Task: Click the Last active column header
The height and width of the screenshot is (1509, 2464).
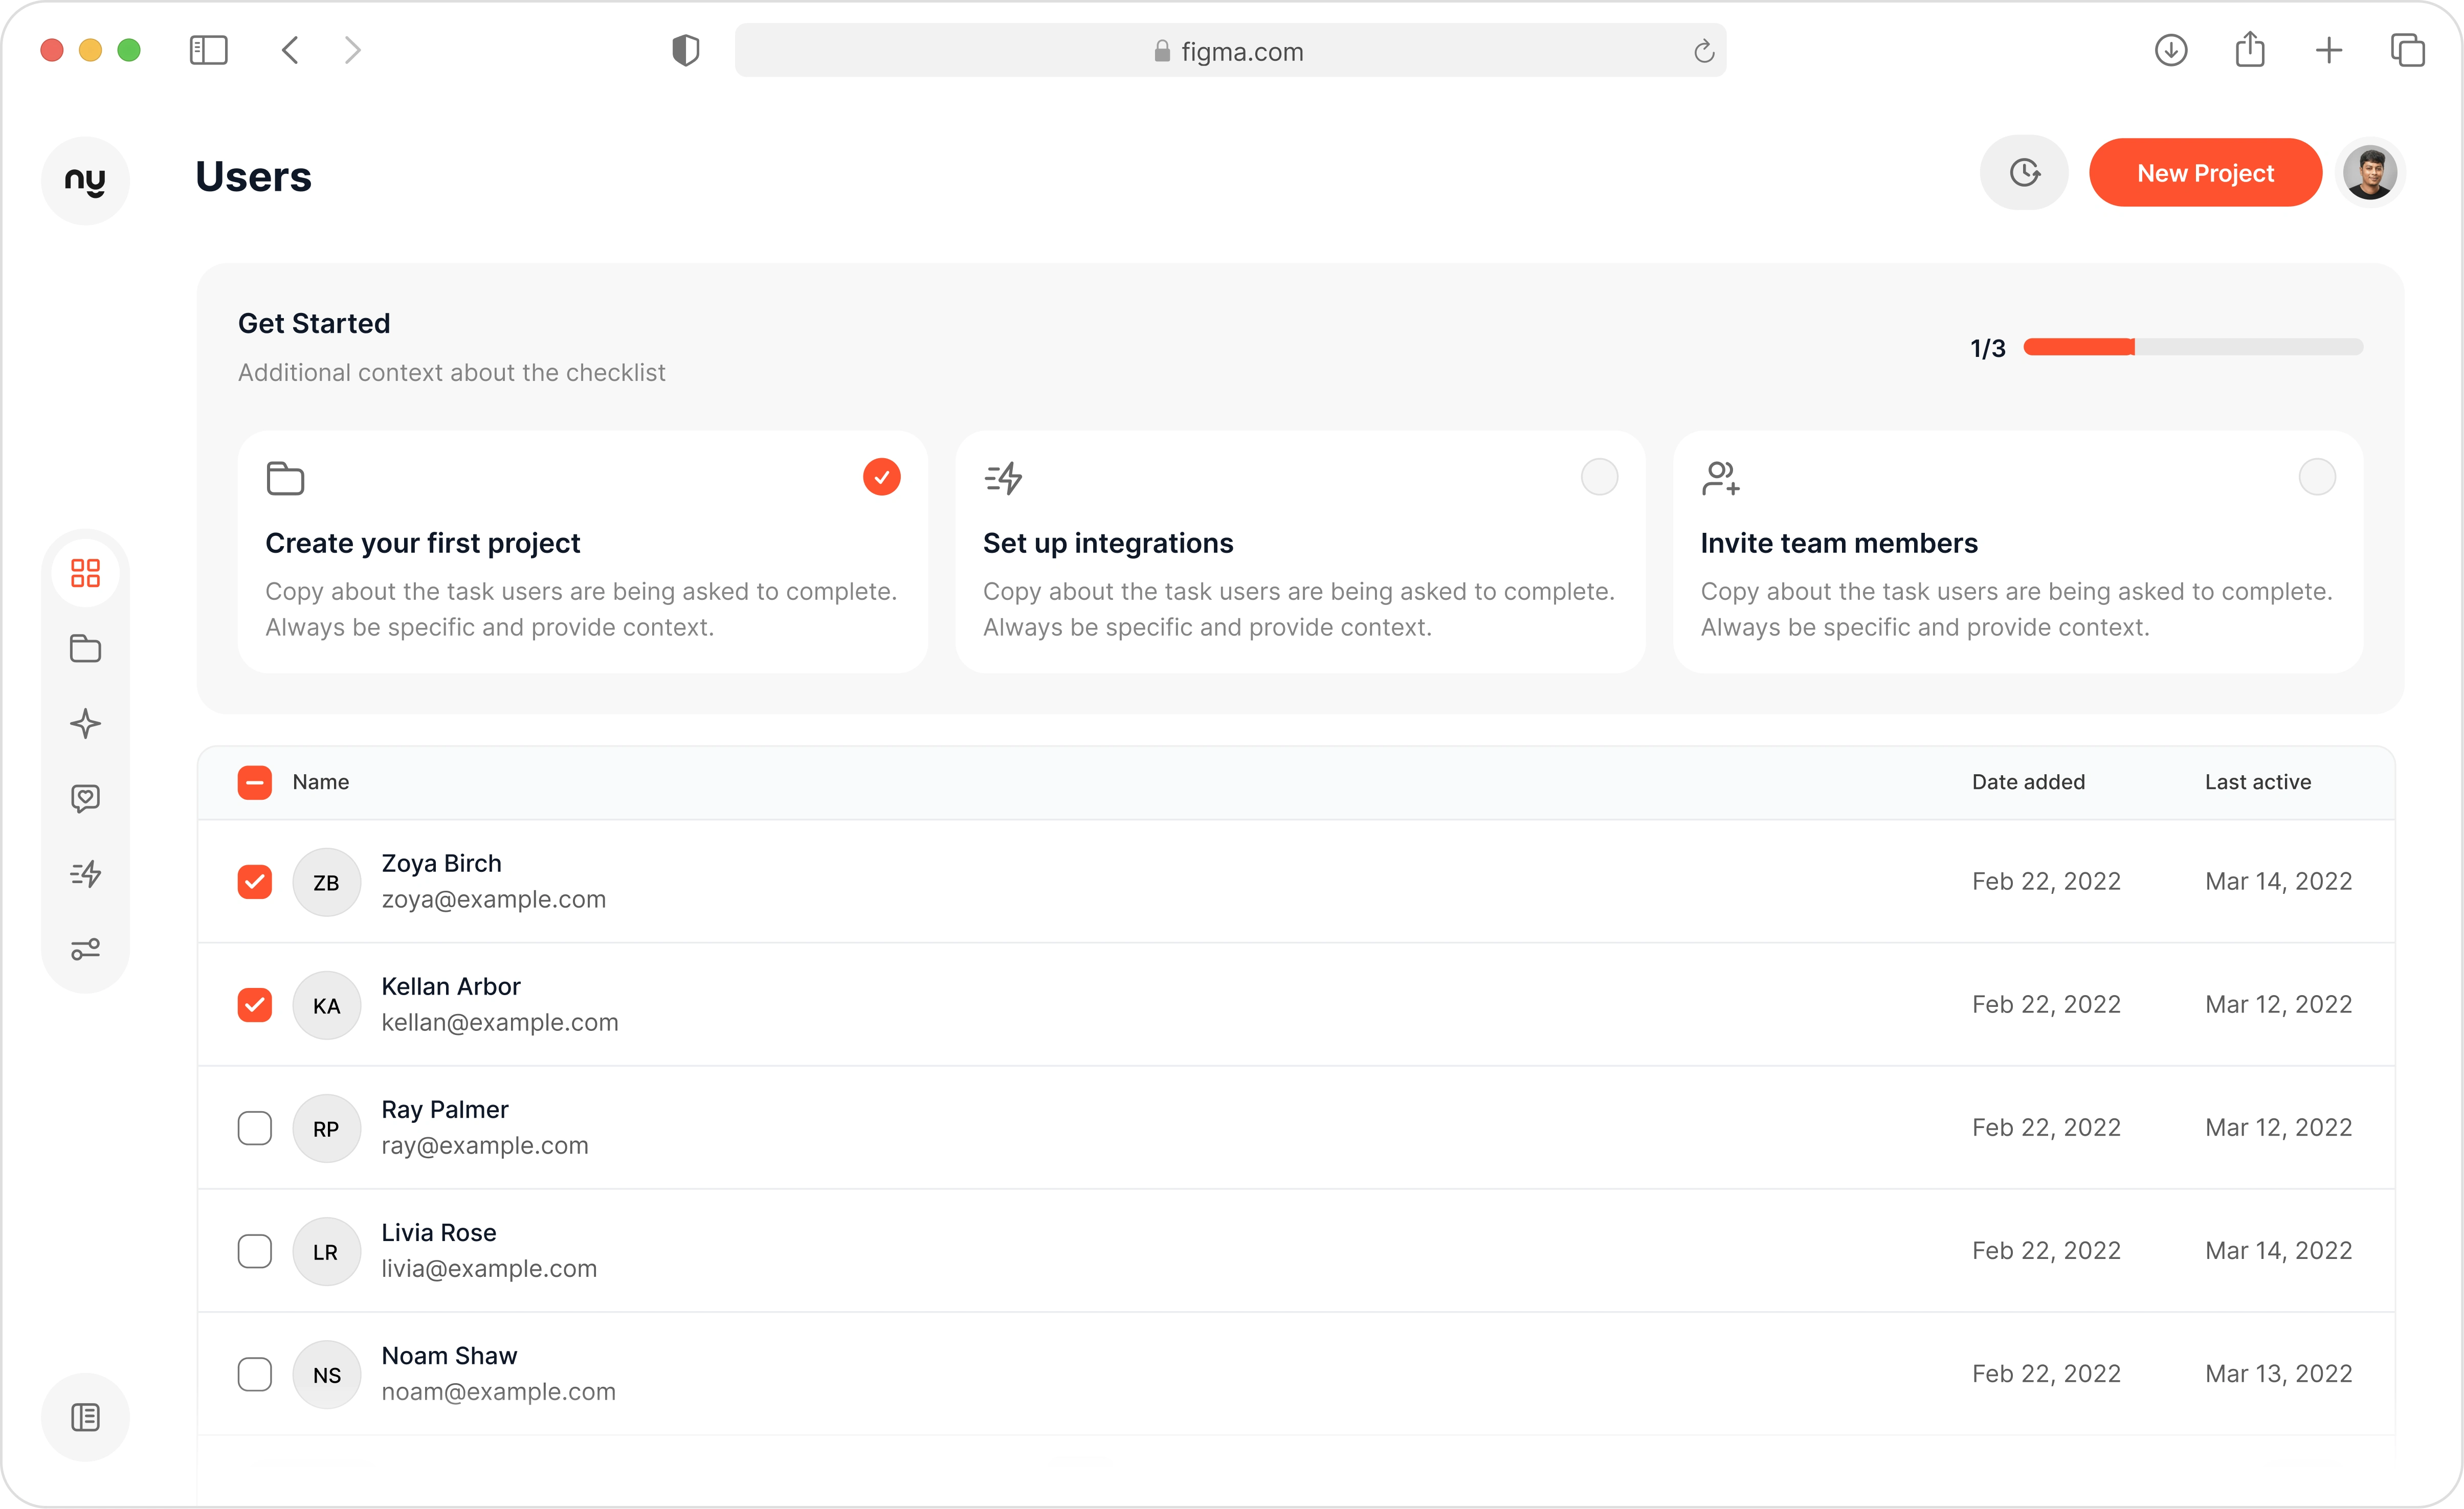Action: 2257,782
